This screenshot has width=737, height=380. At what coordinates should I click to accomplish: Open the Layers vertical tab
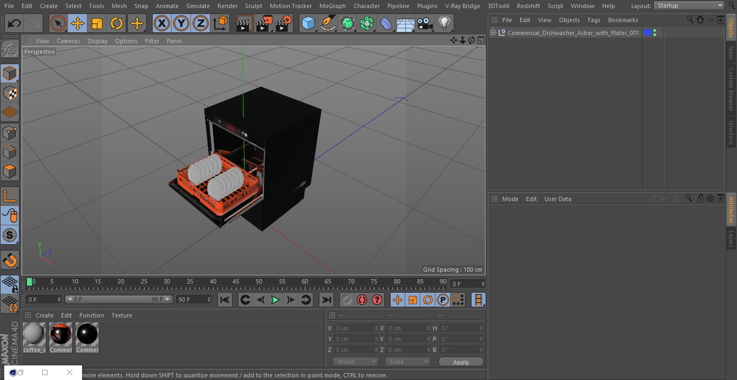[731, 239]
